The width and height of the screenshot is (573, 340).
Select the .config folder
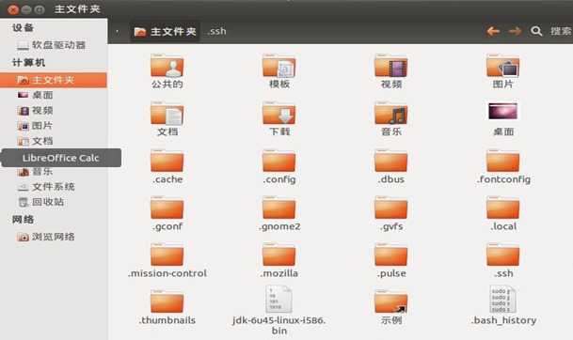(279, 166)
